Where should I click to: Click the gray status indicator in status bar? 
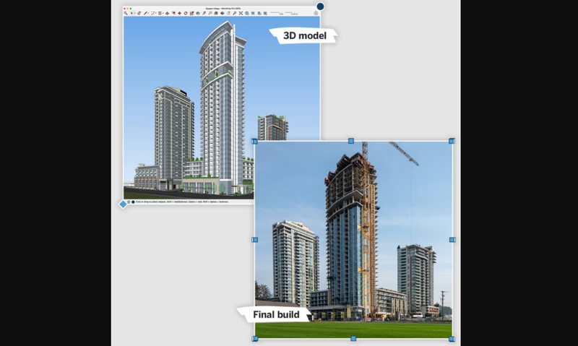tap(129, 202)
